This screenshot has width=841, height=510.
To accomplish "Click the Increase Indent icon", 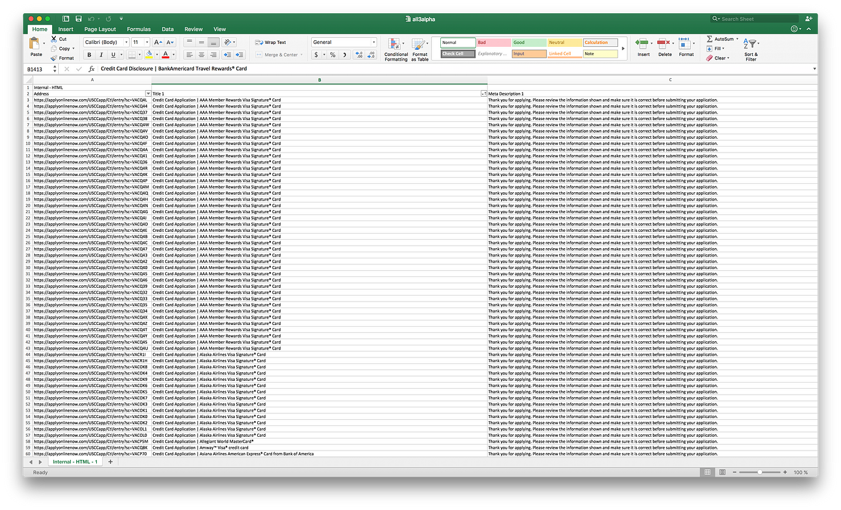I will [240, 55].
